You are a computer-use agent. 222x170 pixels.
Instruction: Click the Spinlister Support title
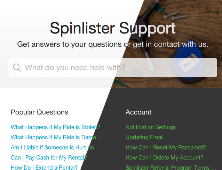pyautogui.click(x=113, y=28)
